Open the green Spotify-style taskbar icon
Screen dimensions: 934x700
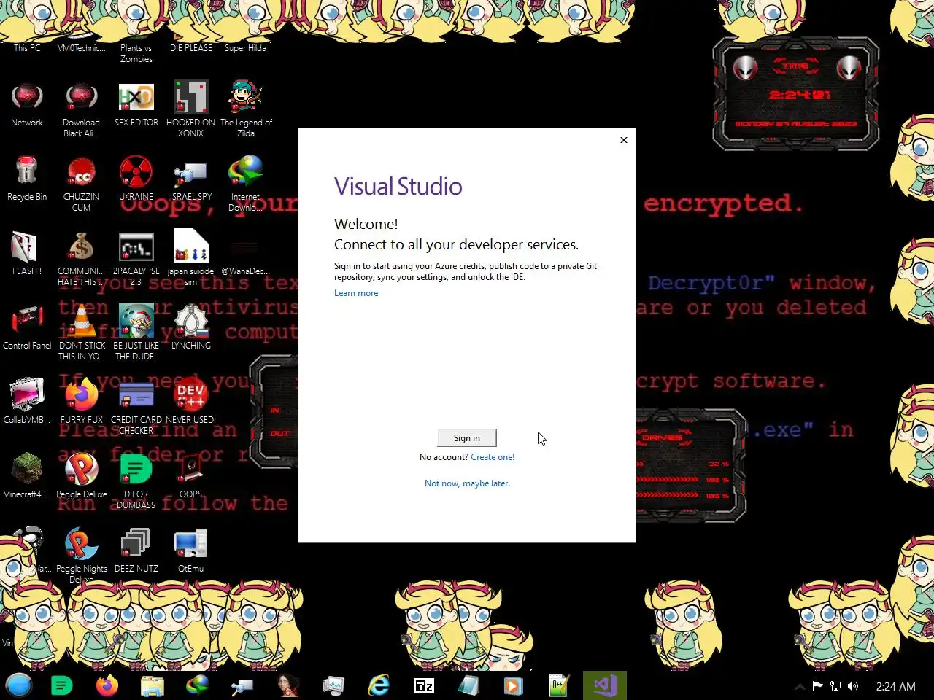[62, 685]
